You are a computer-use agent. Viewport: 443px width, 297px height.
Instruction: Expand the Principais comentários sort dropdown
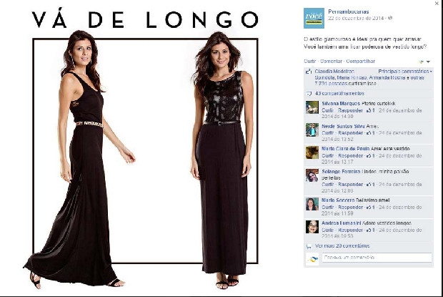[x=405, y=72]
